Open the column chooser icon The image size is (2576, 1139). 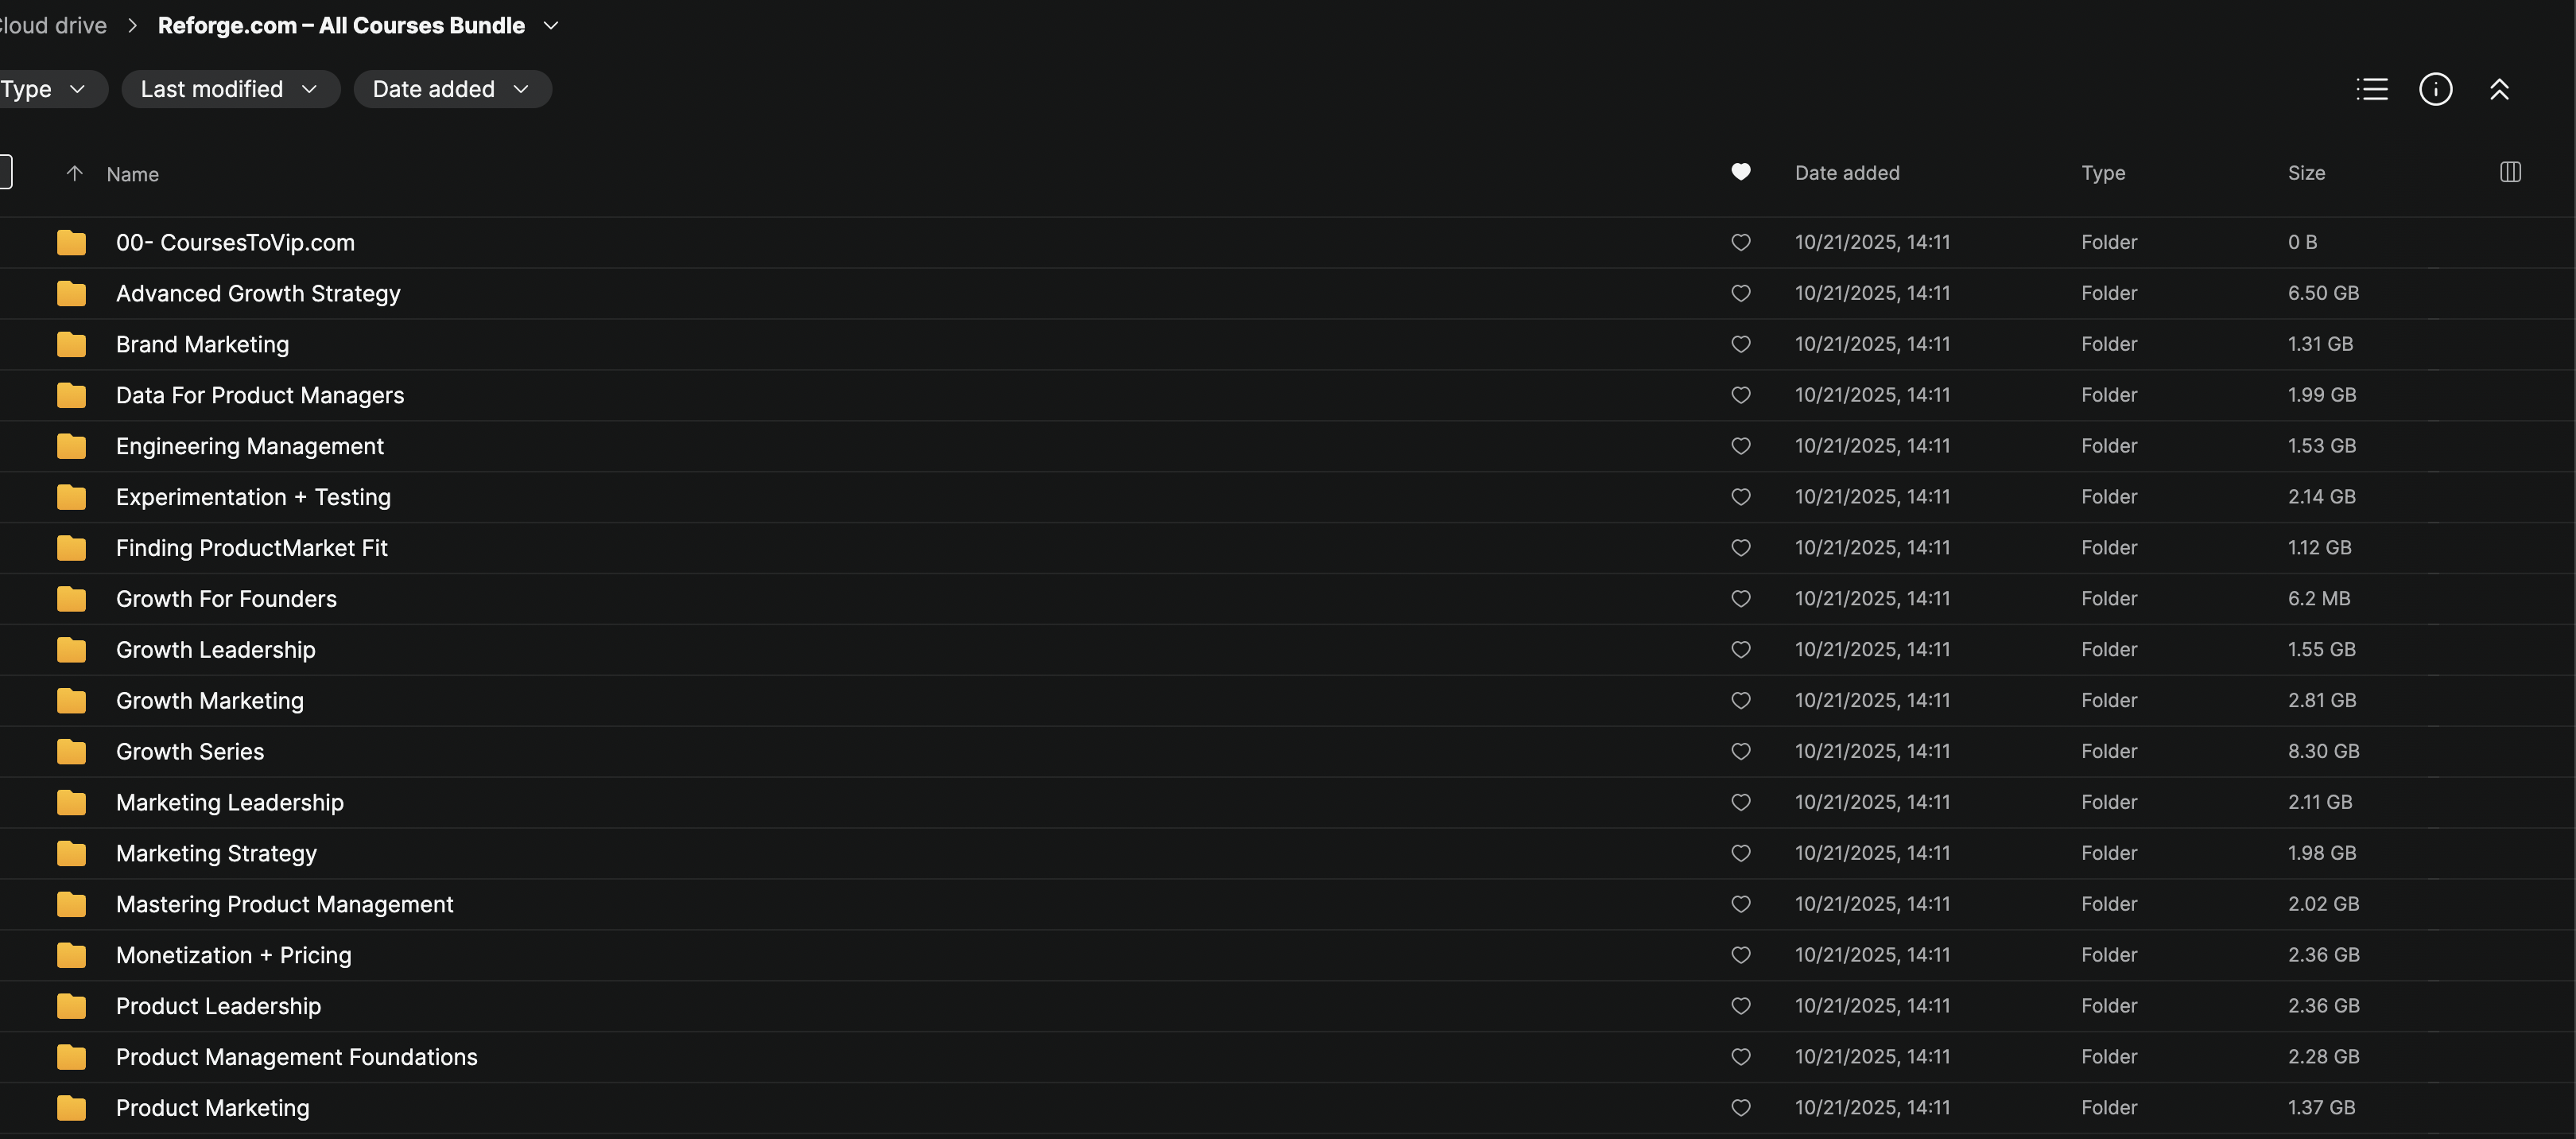(2510, 172)
